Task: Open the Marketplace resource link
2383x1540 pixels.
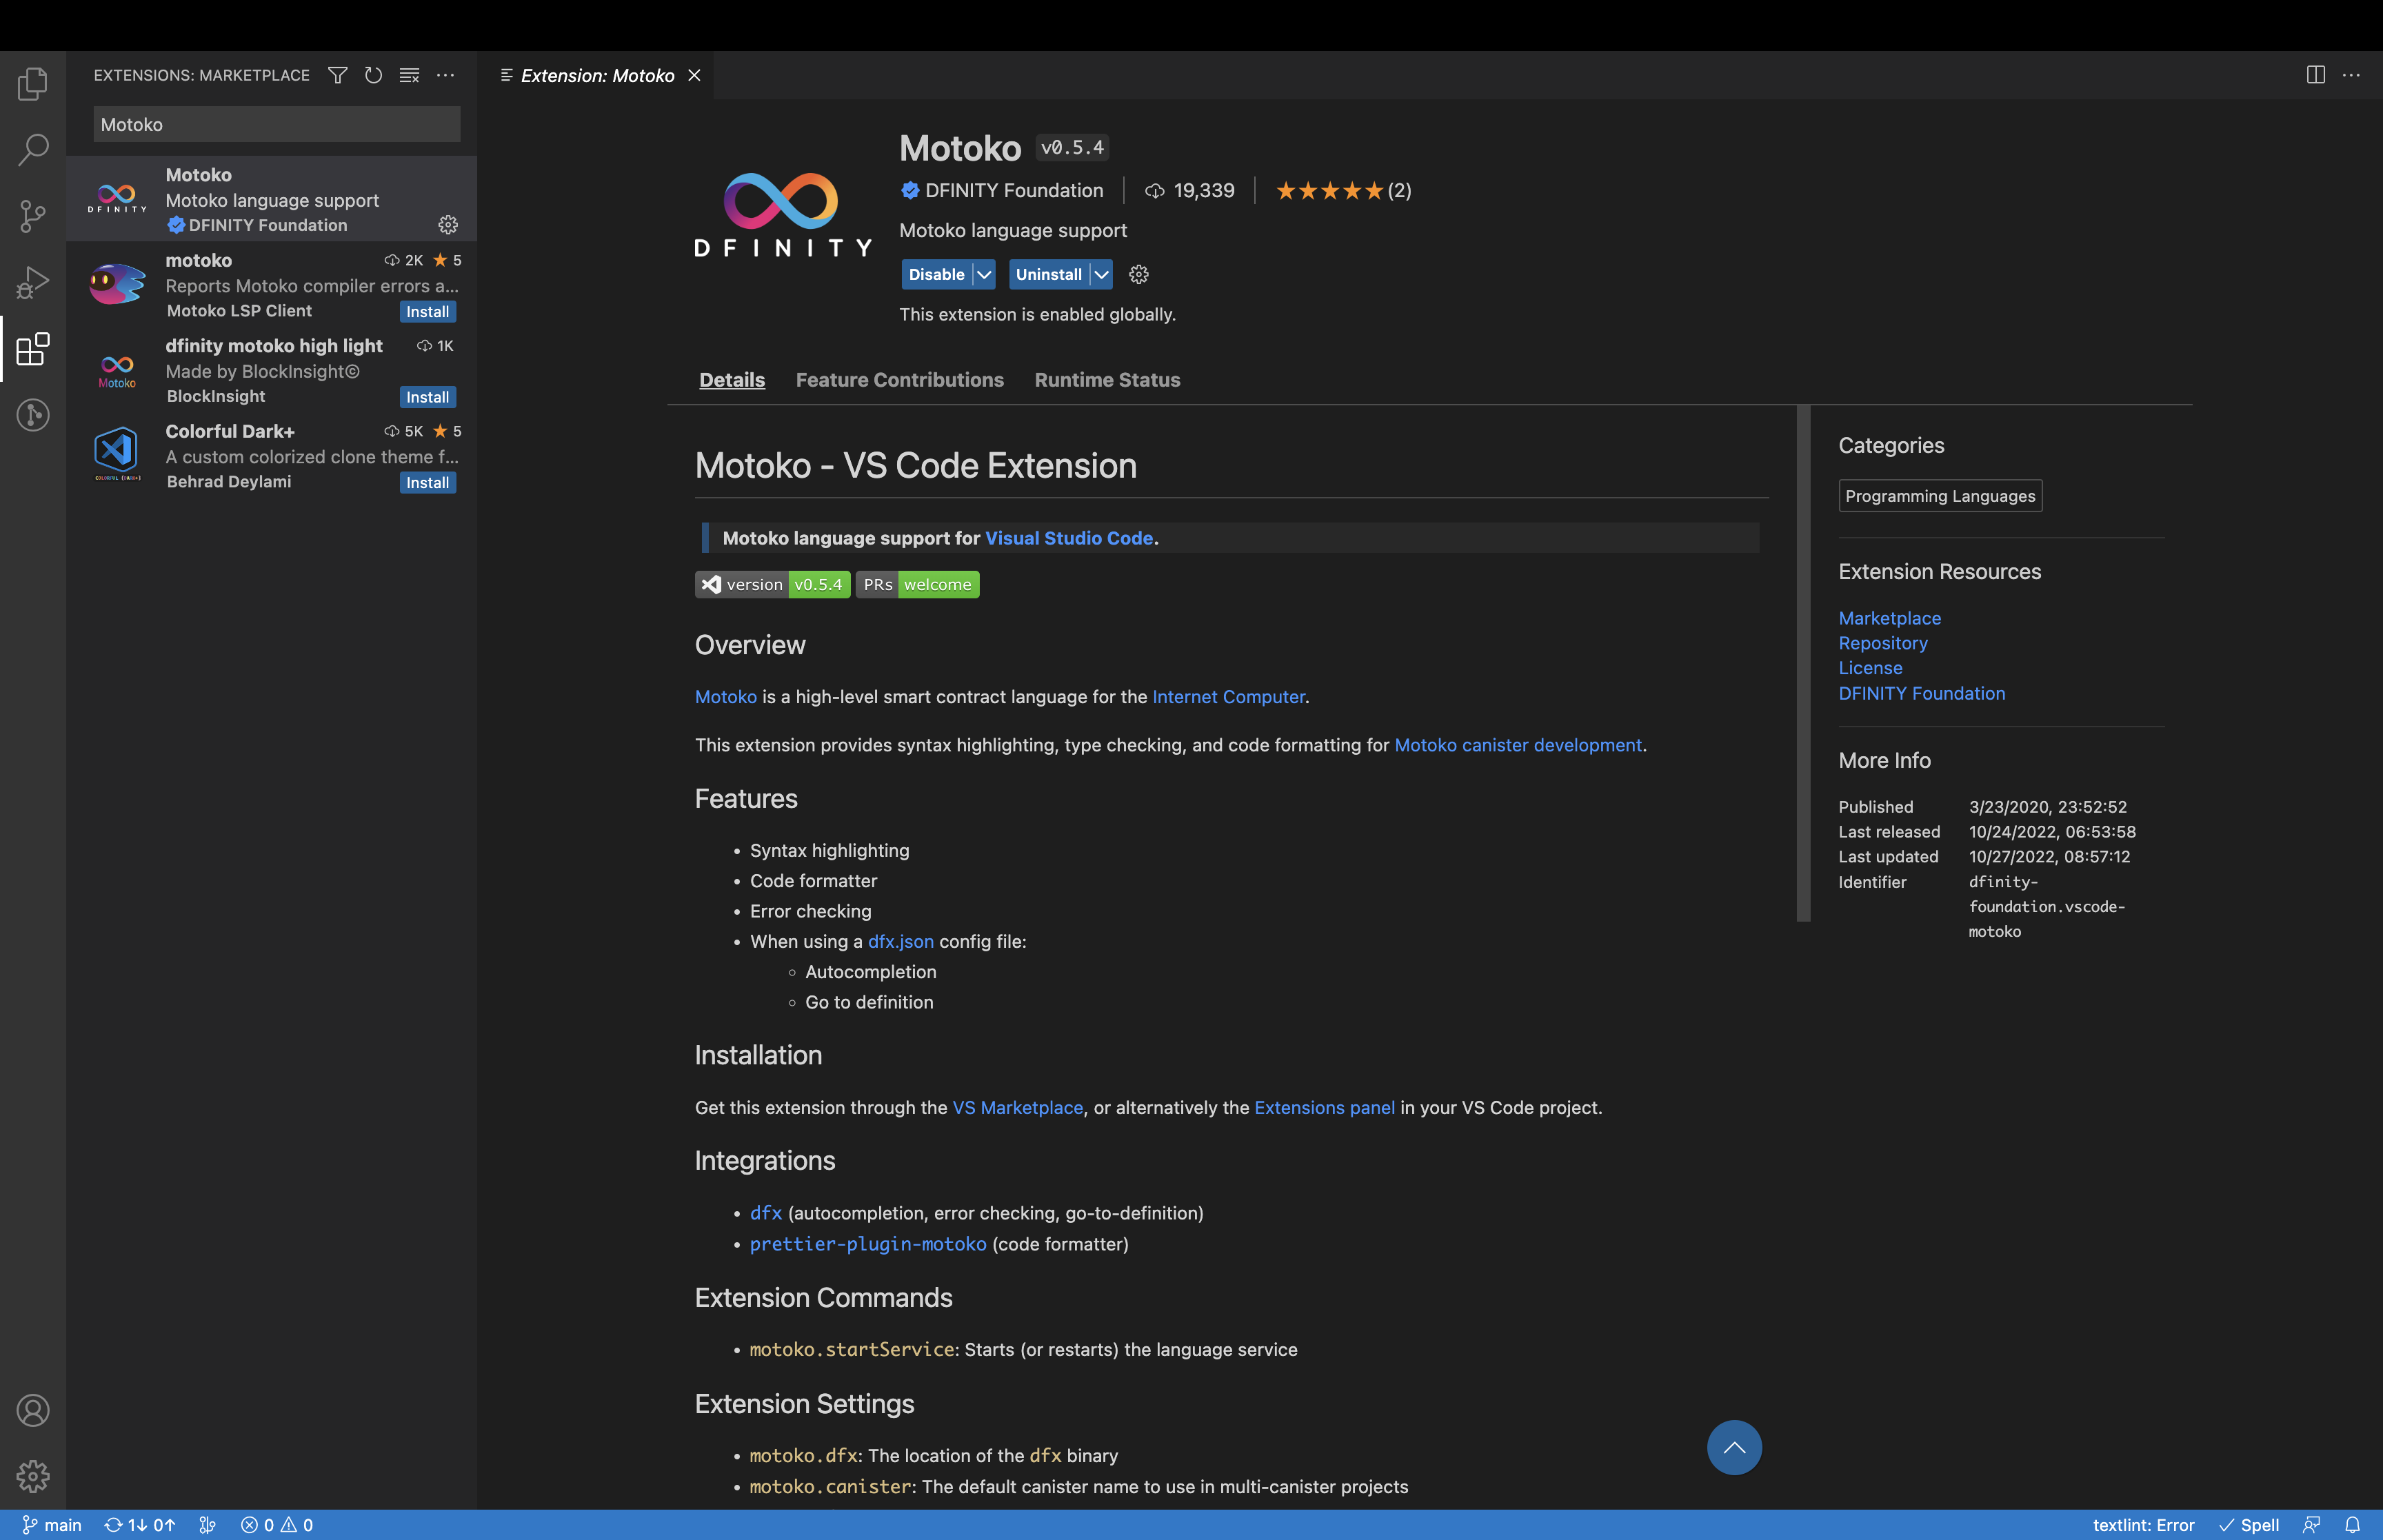Action: click(1889, 618)
